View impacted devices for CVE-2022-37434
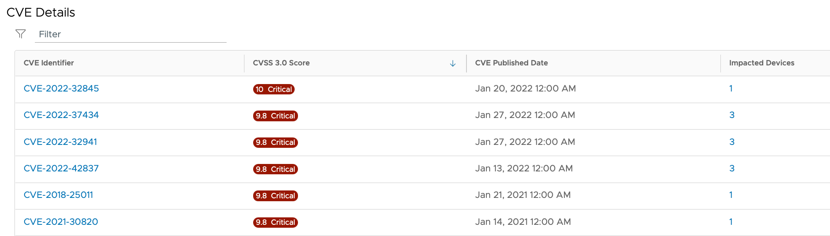Screen dimensions: 830x236 pyautogui.click(x=732, y=115)
